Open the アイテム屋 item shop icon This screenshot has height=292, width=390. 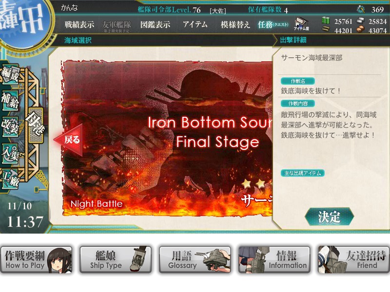(301, 24)
